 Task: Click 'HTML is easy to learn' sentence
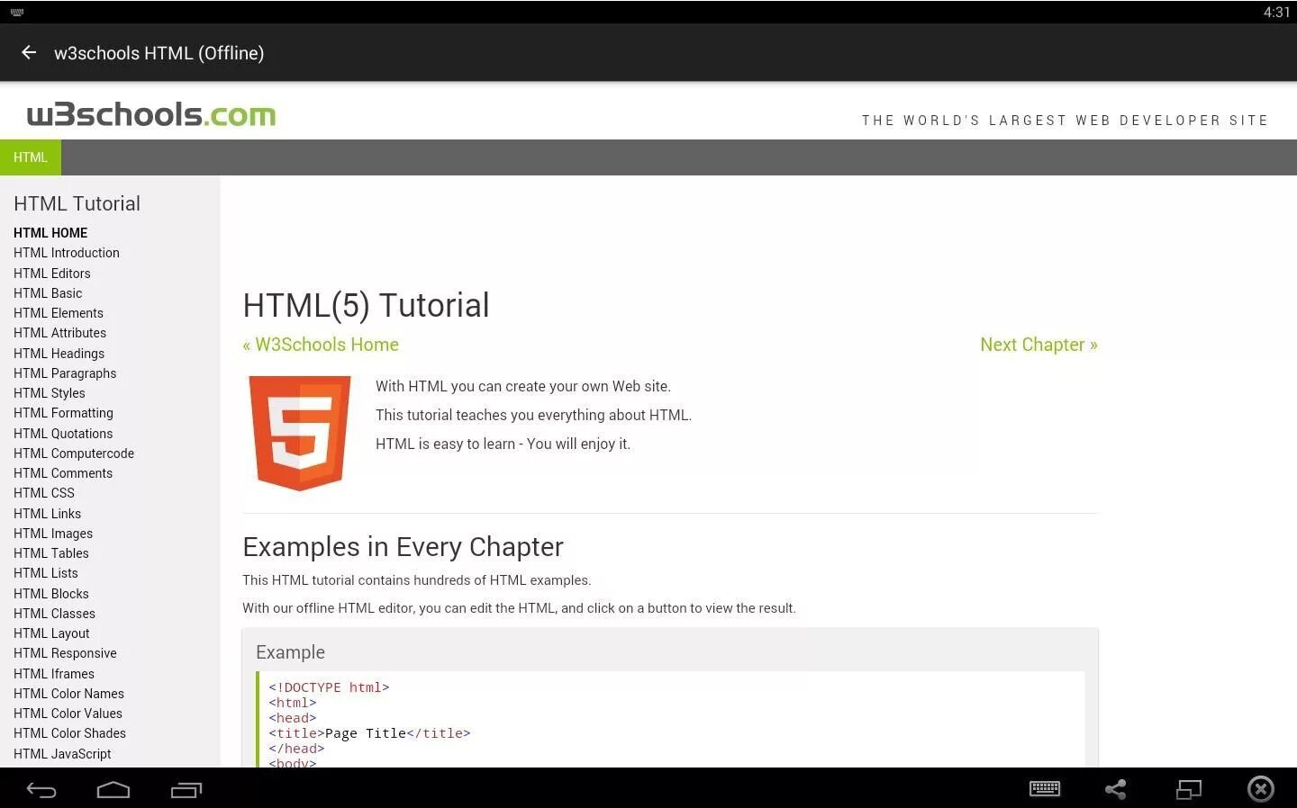[503, 444]
